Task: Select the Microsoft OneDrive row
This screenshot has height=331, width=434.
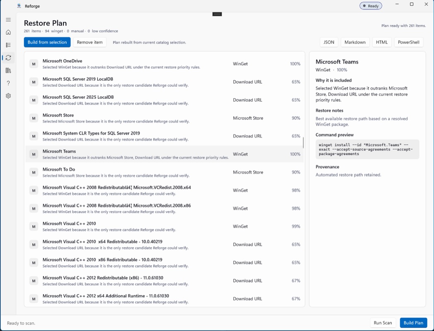Action: (164, 64)
